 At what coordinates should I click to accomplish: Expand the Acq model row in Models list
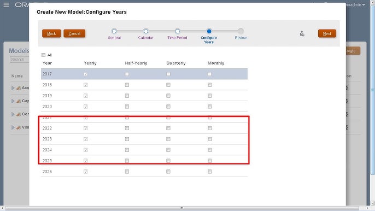tap(13, 88)
